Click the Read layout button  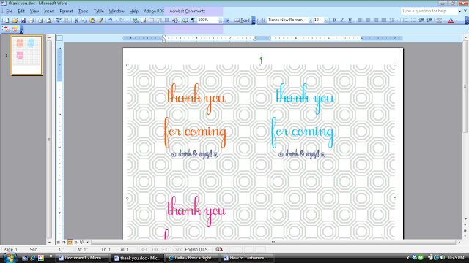point(243,20)
